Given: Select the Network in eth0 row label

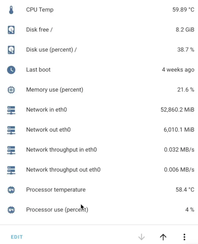Looking at the screenshot, I should pyautogui.click(x=46, y=110).
